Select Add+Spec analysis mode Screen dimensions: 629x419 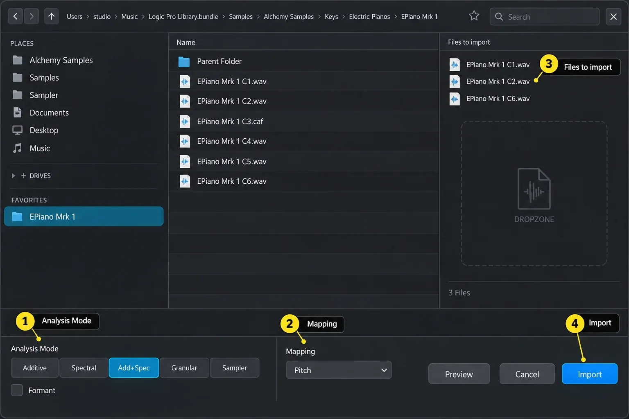point(134,368)
